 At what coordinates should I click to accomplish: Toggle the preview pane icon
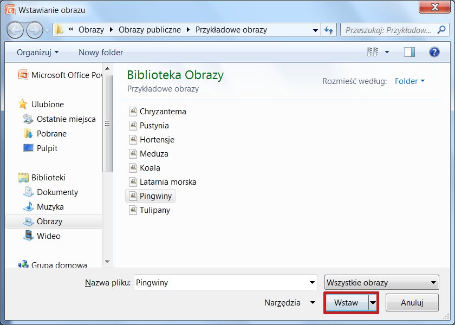[x=409, y=52]
